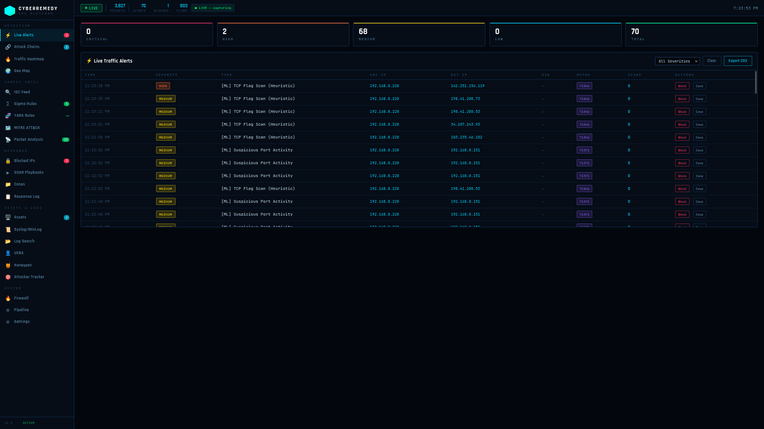
Task: Open Attacker Tracker via its target icon
Action: [8, 277]
